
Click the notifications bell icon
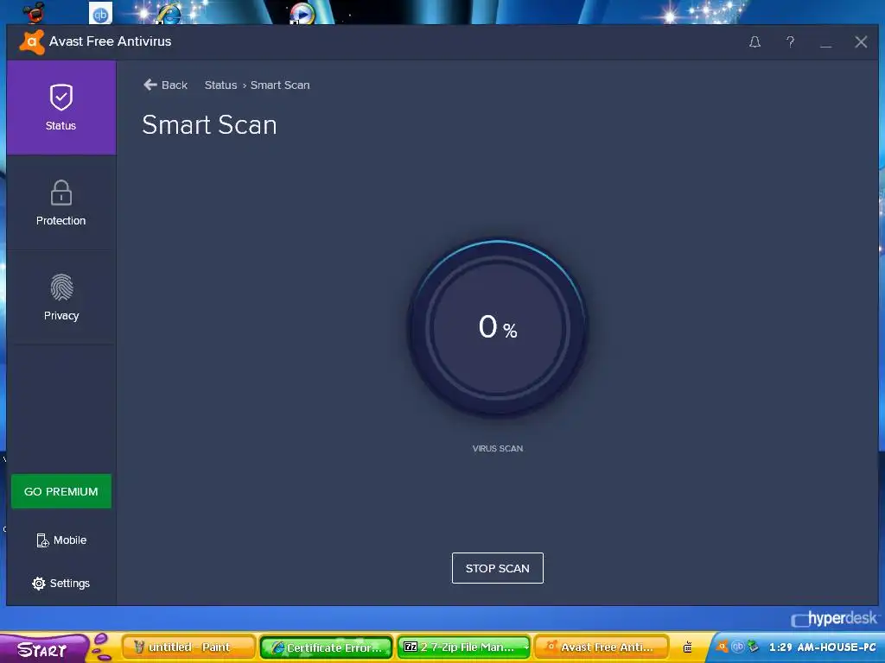pos(754,41)
